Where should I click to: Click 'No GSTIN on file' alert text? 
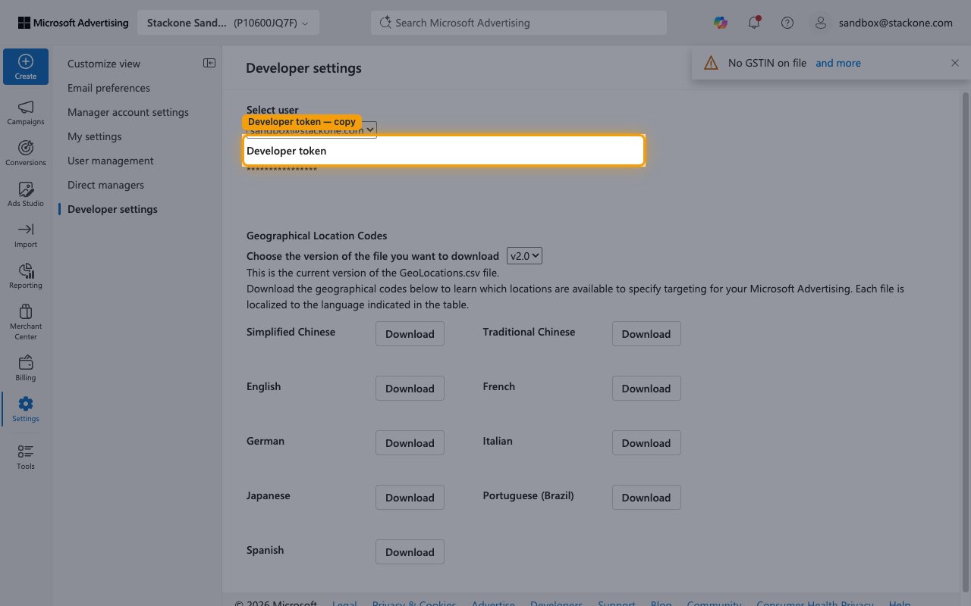click(767, 63)
